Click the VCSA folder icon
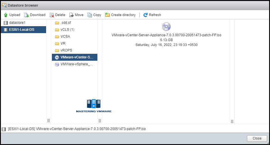270x145 pixels. pyautogui.click(x=57, y=37)
